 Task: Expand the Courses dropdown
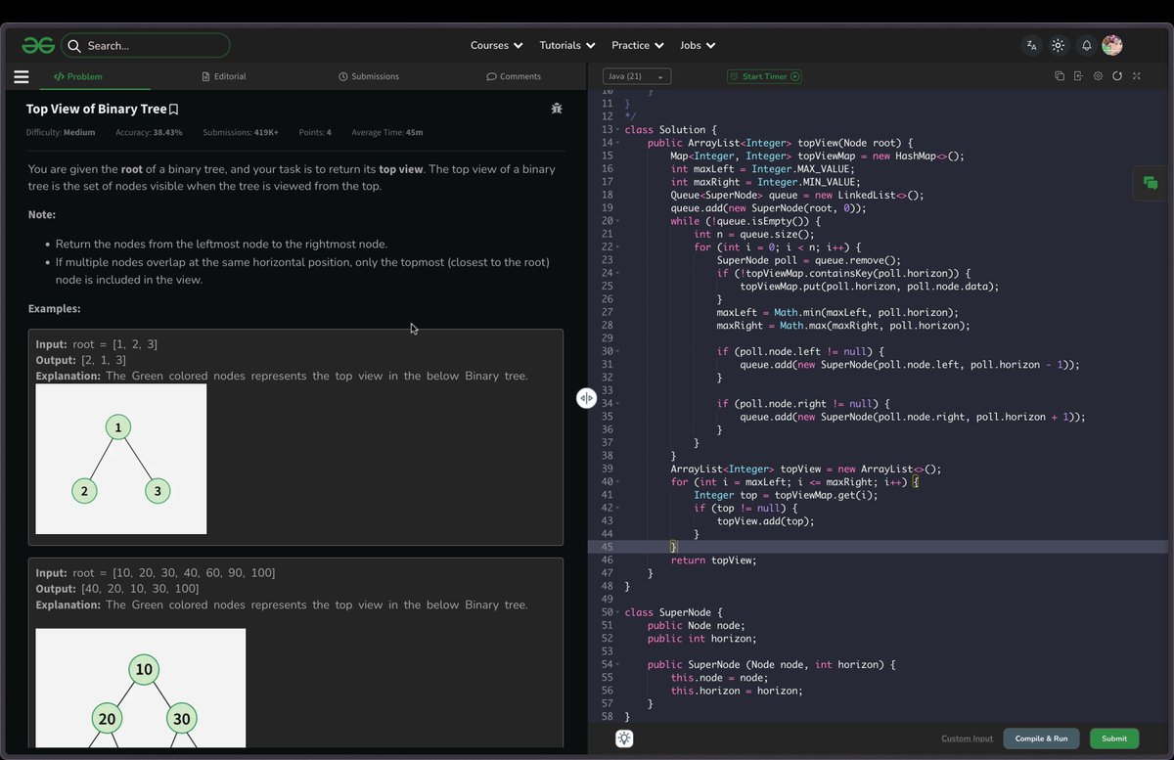(x=496, y=45)
